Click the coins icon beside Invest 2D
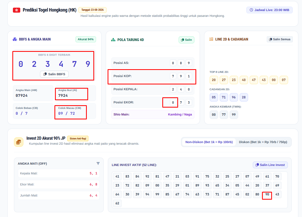This screenshot has width=302, height=217. pos(19,142)
